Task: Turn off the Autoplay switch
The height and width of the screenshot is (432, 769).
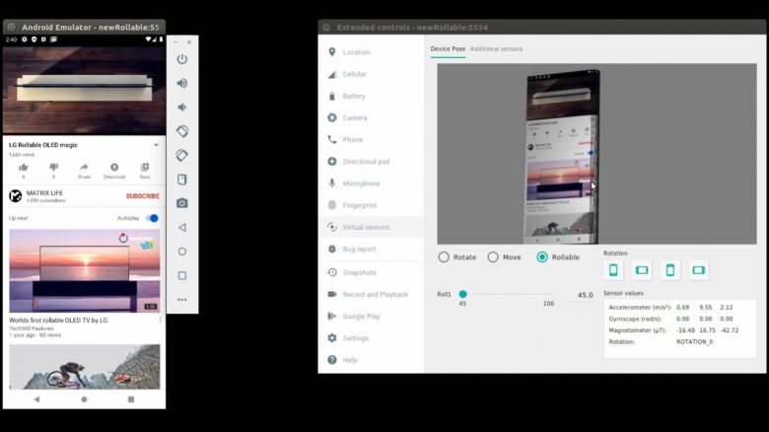Action: (152, 218)
